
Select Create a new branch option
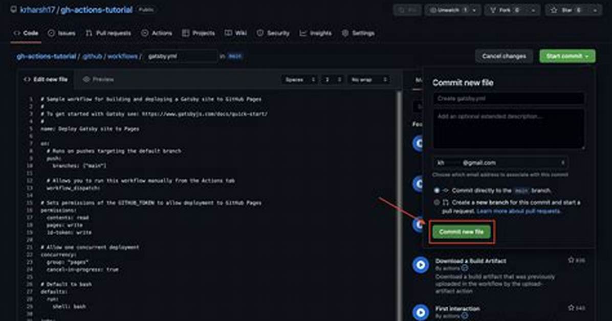pos(436,202)
